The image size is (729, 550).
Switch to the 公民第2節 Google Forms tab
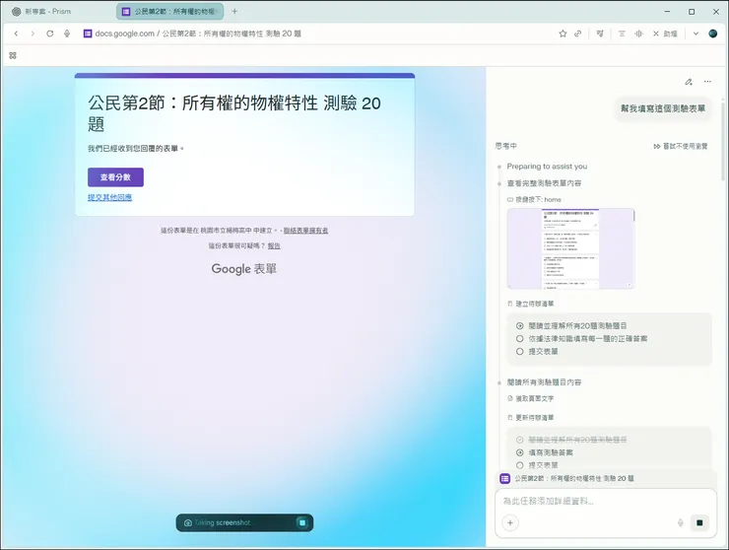click(170, 11)
